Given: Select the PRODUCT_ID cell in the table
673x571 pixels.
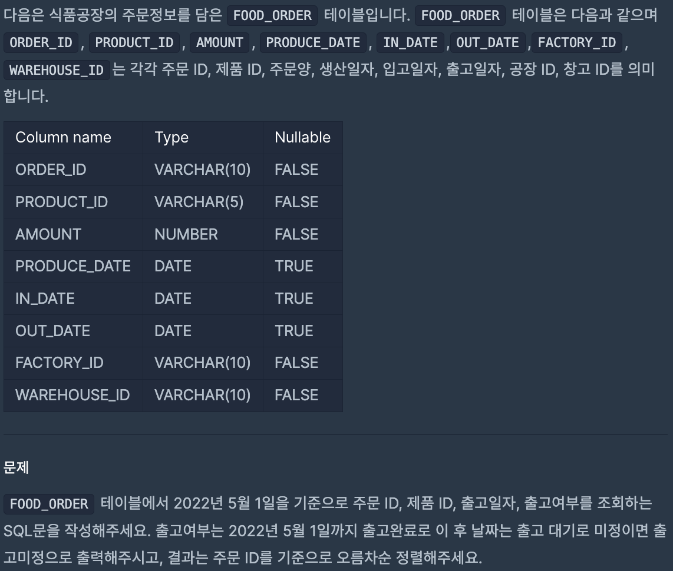Looking at the screenshot, I should tap(74, 202).
